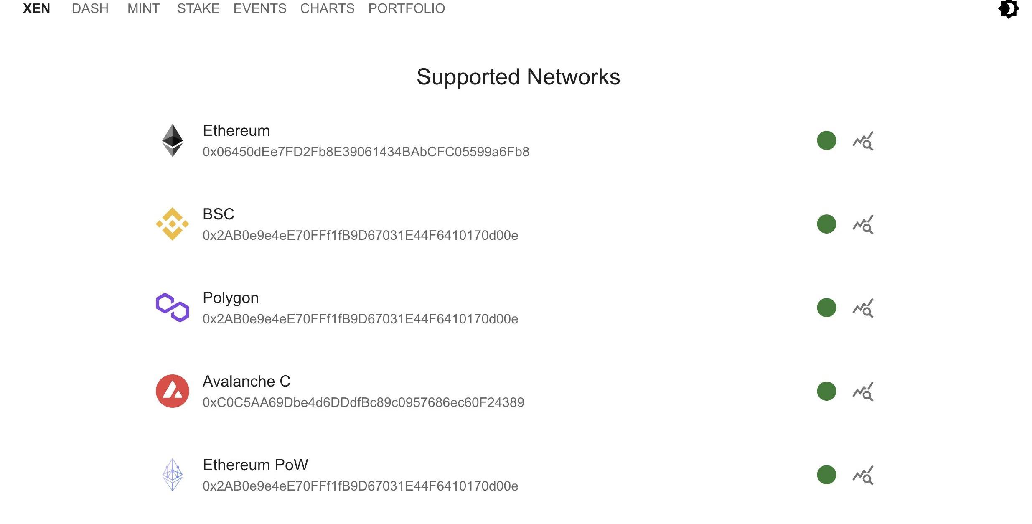Open the Polygon chart explorer icon
This screenshot has height=524, width=1032.
[x=863, y=308]
